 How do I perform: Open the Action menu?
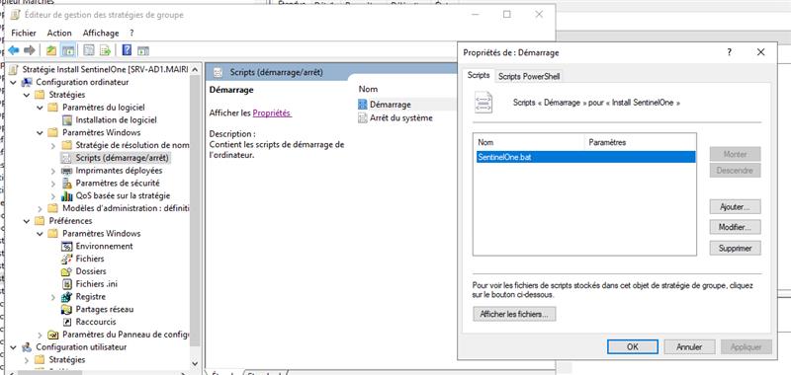tap(59, 34)
